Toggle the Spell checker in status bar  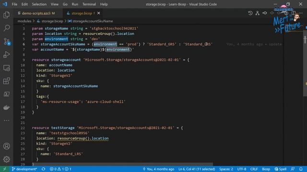pos(280,169)
